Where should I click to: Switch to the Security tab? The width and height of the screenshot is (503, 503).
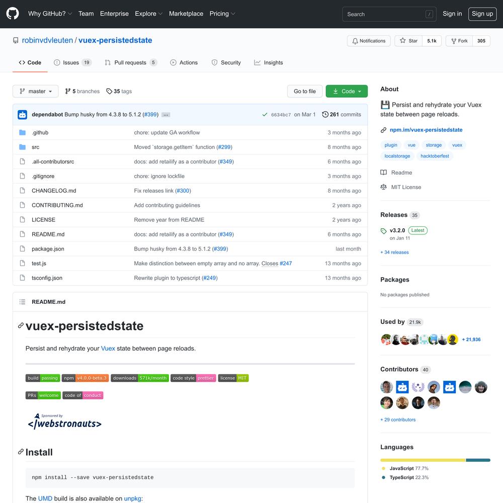pos(226,62)
